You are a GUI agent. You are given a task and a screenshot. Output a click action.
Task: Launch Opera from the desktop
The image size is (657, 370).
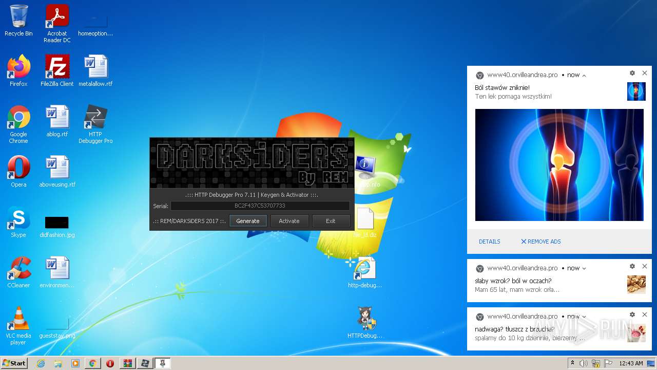[18, 171]
